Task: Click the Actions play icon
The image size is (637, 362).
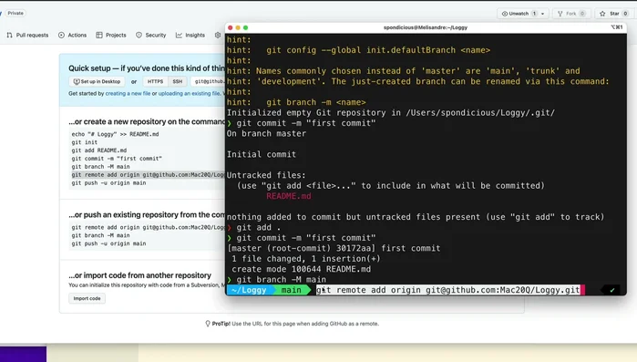Action: (x=61, y=36)
